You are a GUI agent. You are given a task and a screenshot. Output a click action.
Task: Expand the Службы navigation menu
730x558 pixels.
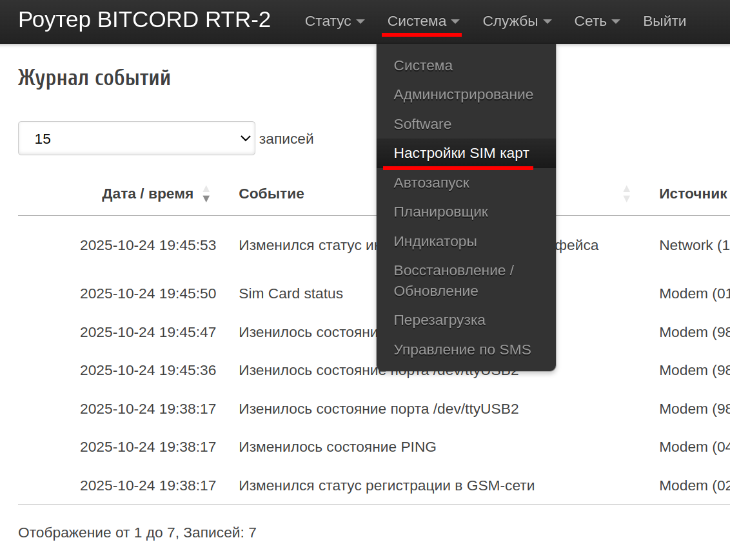[x=517, y=21]
